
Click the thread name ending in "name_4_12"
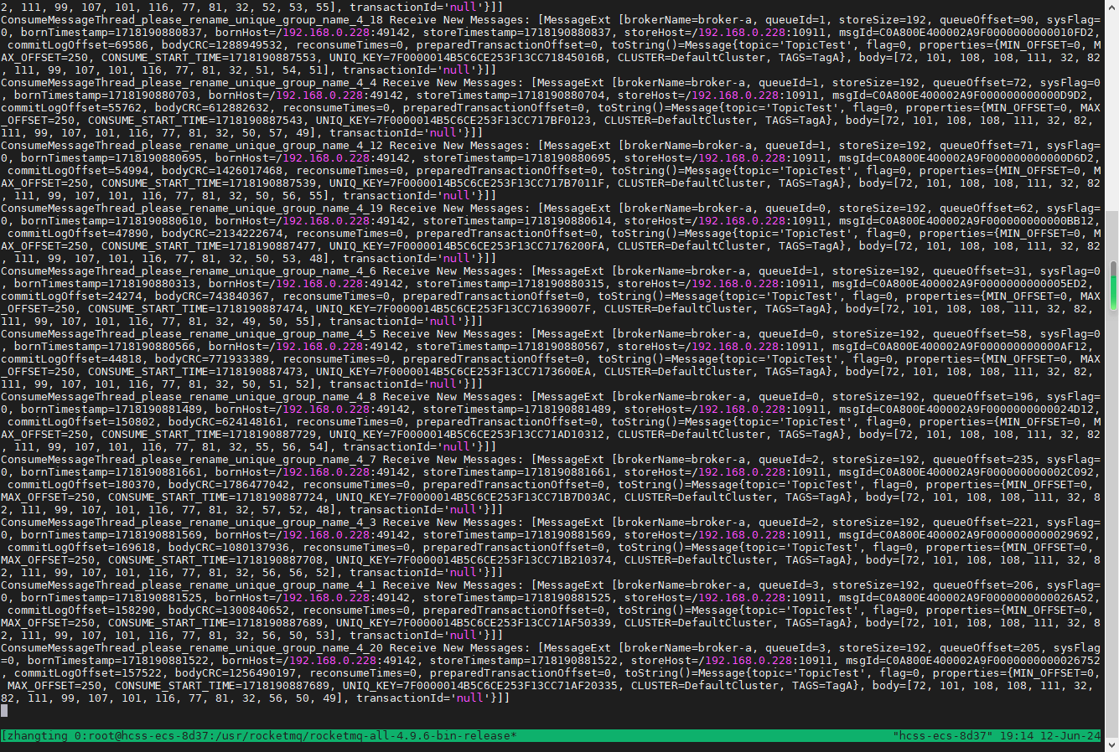point(192,146)
